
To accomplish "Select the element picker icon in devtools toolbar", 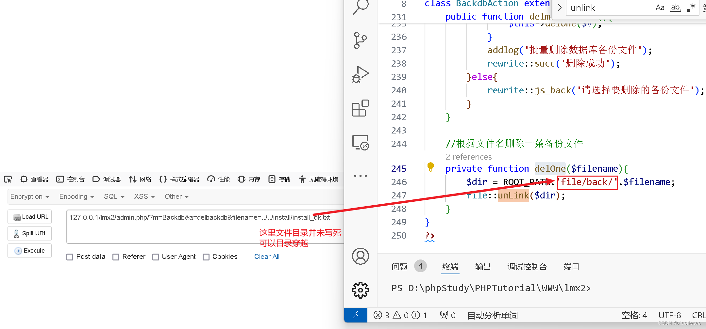I will tap(8, 179).
